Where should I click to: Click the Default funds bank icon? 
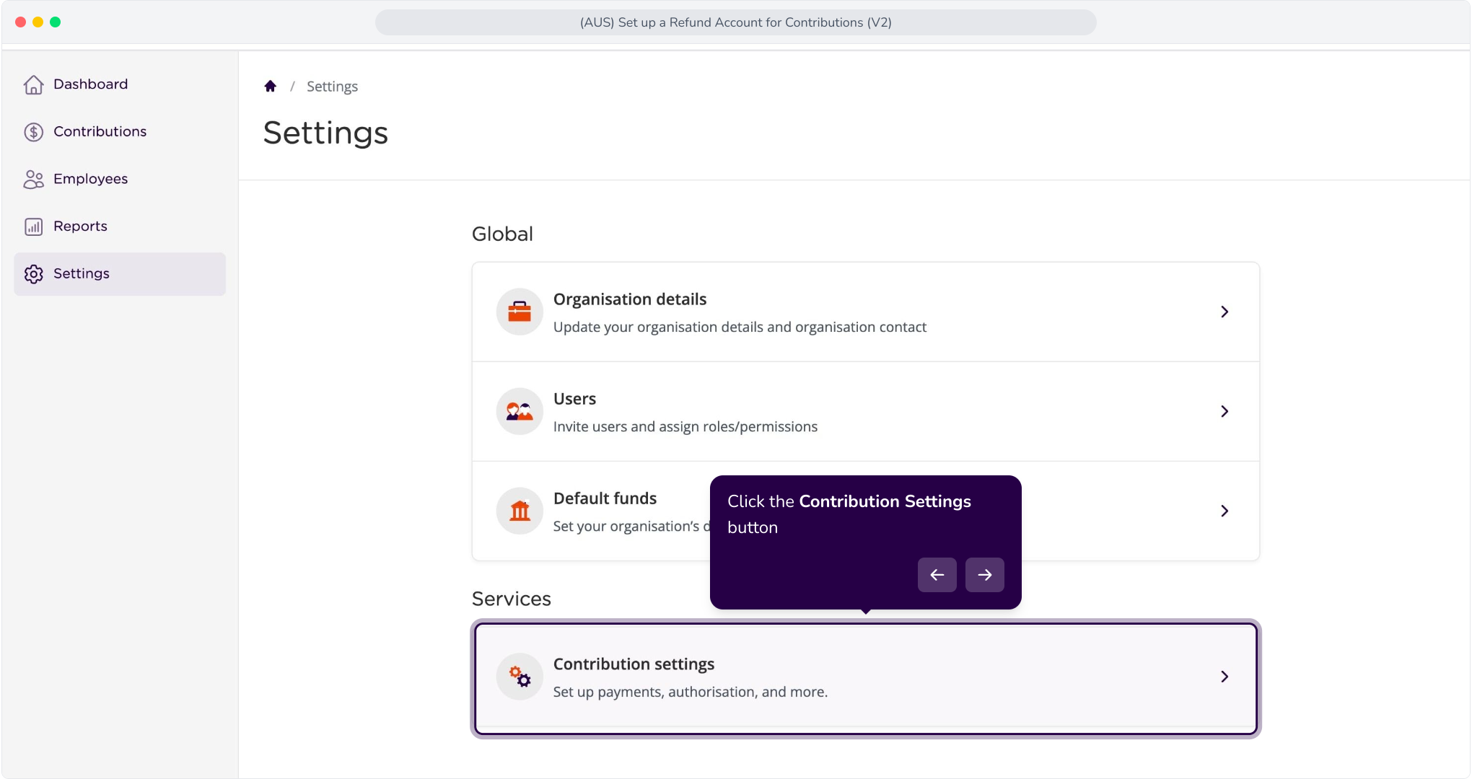(x=520, y=511)
